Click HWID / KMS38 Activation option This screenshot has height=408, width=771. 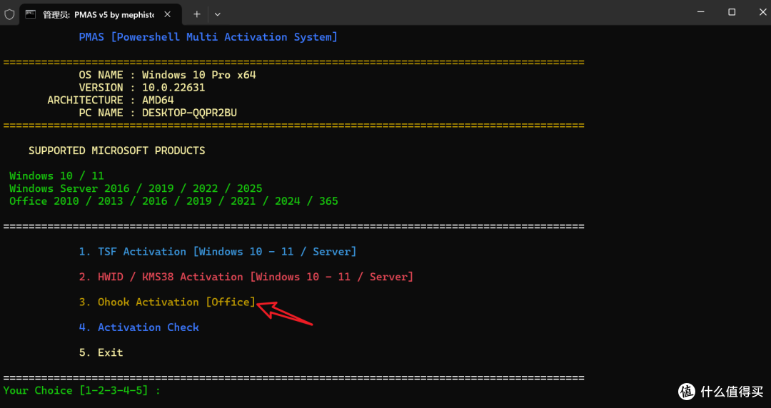(x=246, y=277)
